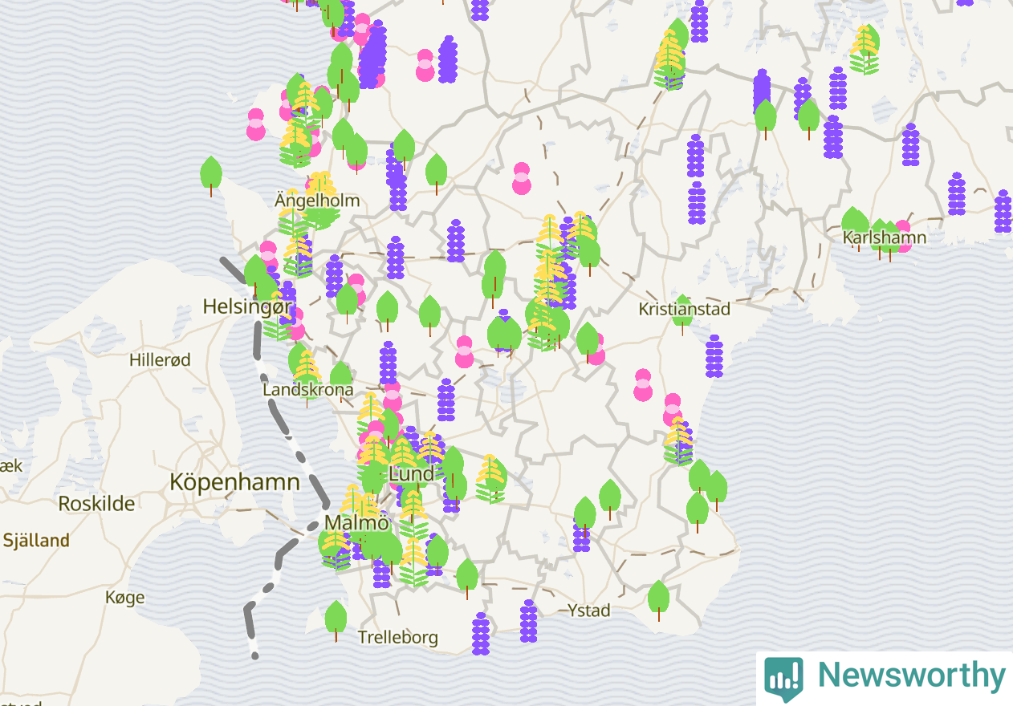1013x706 pixels.
Task: Open the Newsworthy logo
Action: click(x=885, y=677)
